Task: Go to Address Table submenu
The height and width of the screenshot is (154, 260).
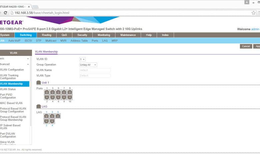Action: pyautogui.click(x=79, y=40)
